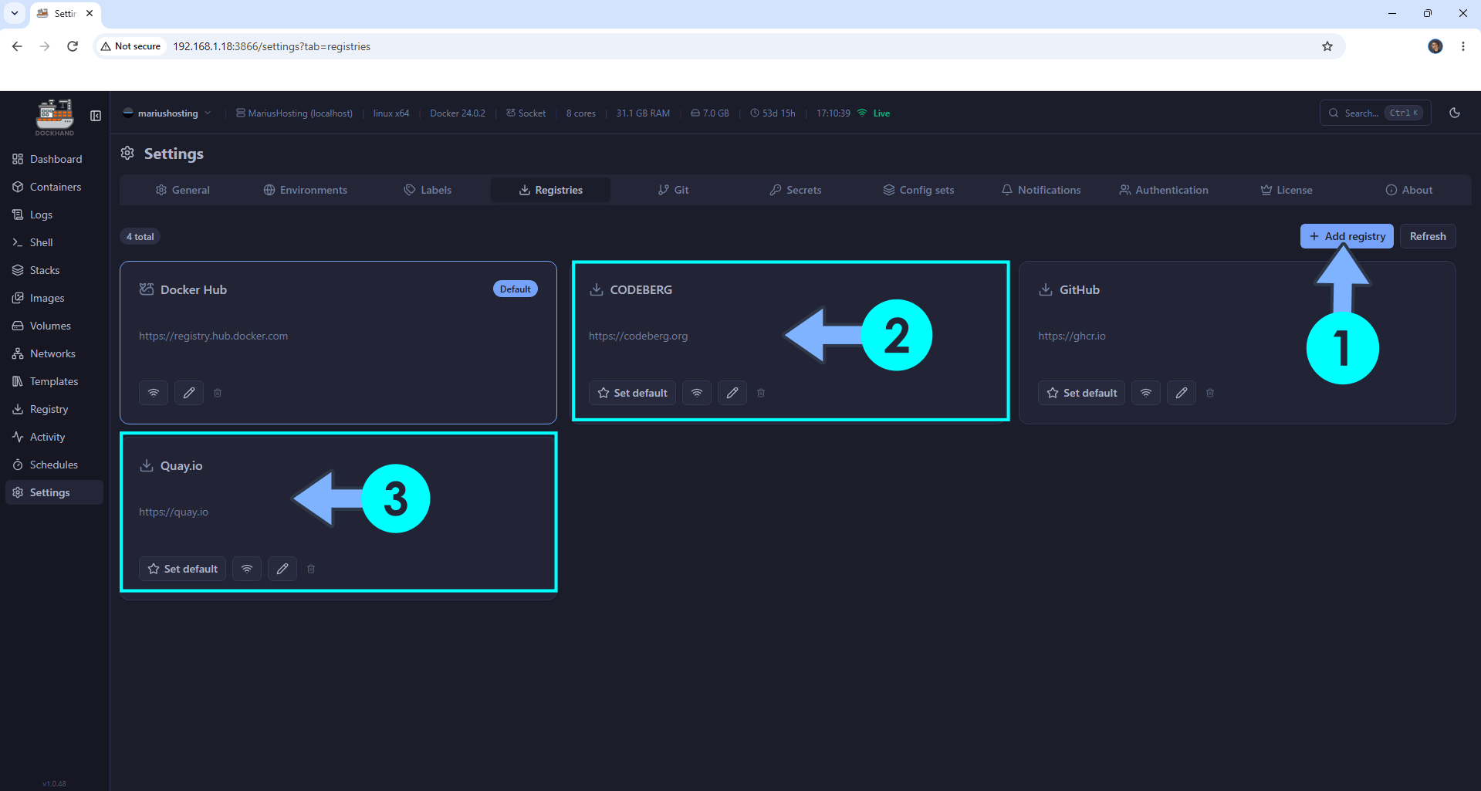Set GitHub as default registry
The height and width of the screenshot is (791, 1481).
point(1082,393)
